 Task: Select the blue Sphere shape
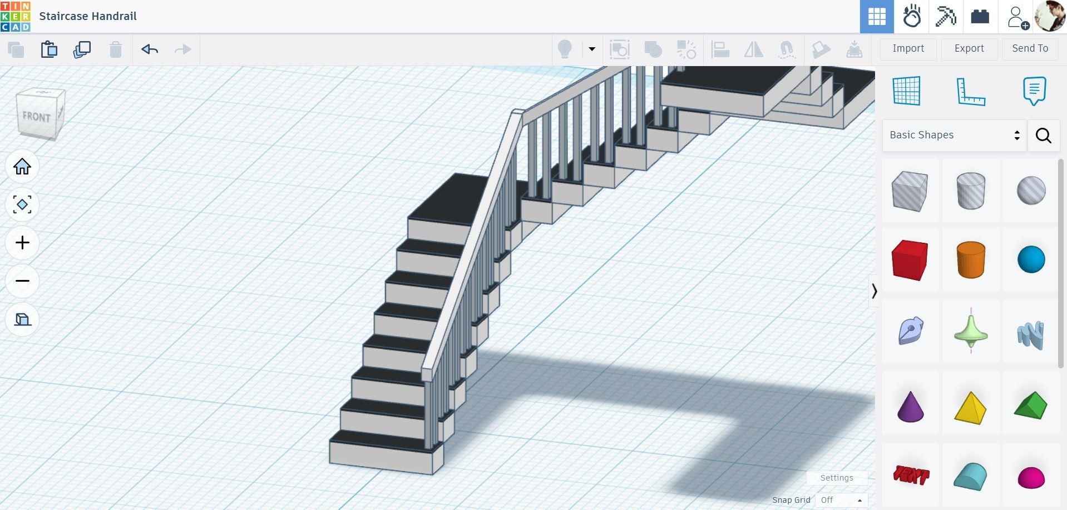1031,259
